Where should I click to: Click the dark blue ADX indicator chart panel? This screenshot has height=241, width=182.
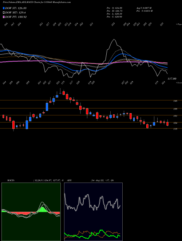(x=93, y=212)
